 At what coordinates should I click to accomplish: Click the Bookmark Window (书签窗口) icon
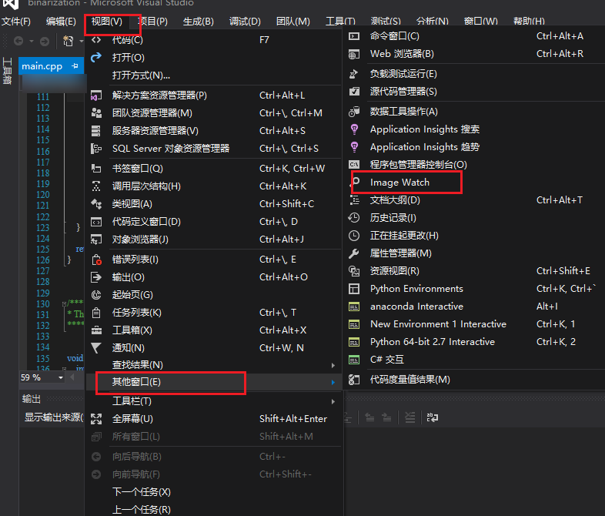click(96, 168)
